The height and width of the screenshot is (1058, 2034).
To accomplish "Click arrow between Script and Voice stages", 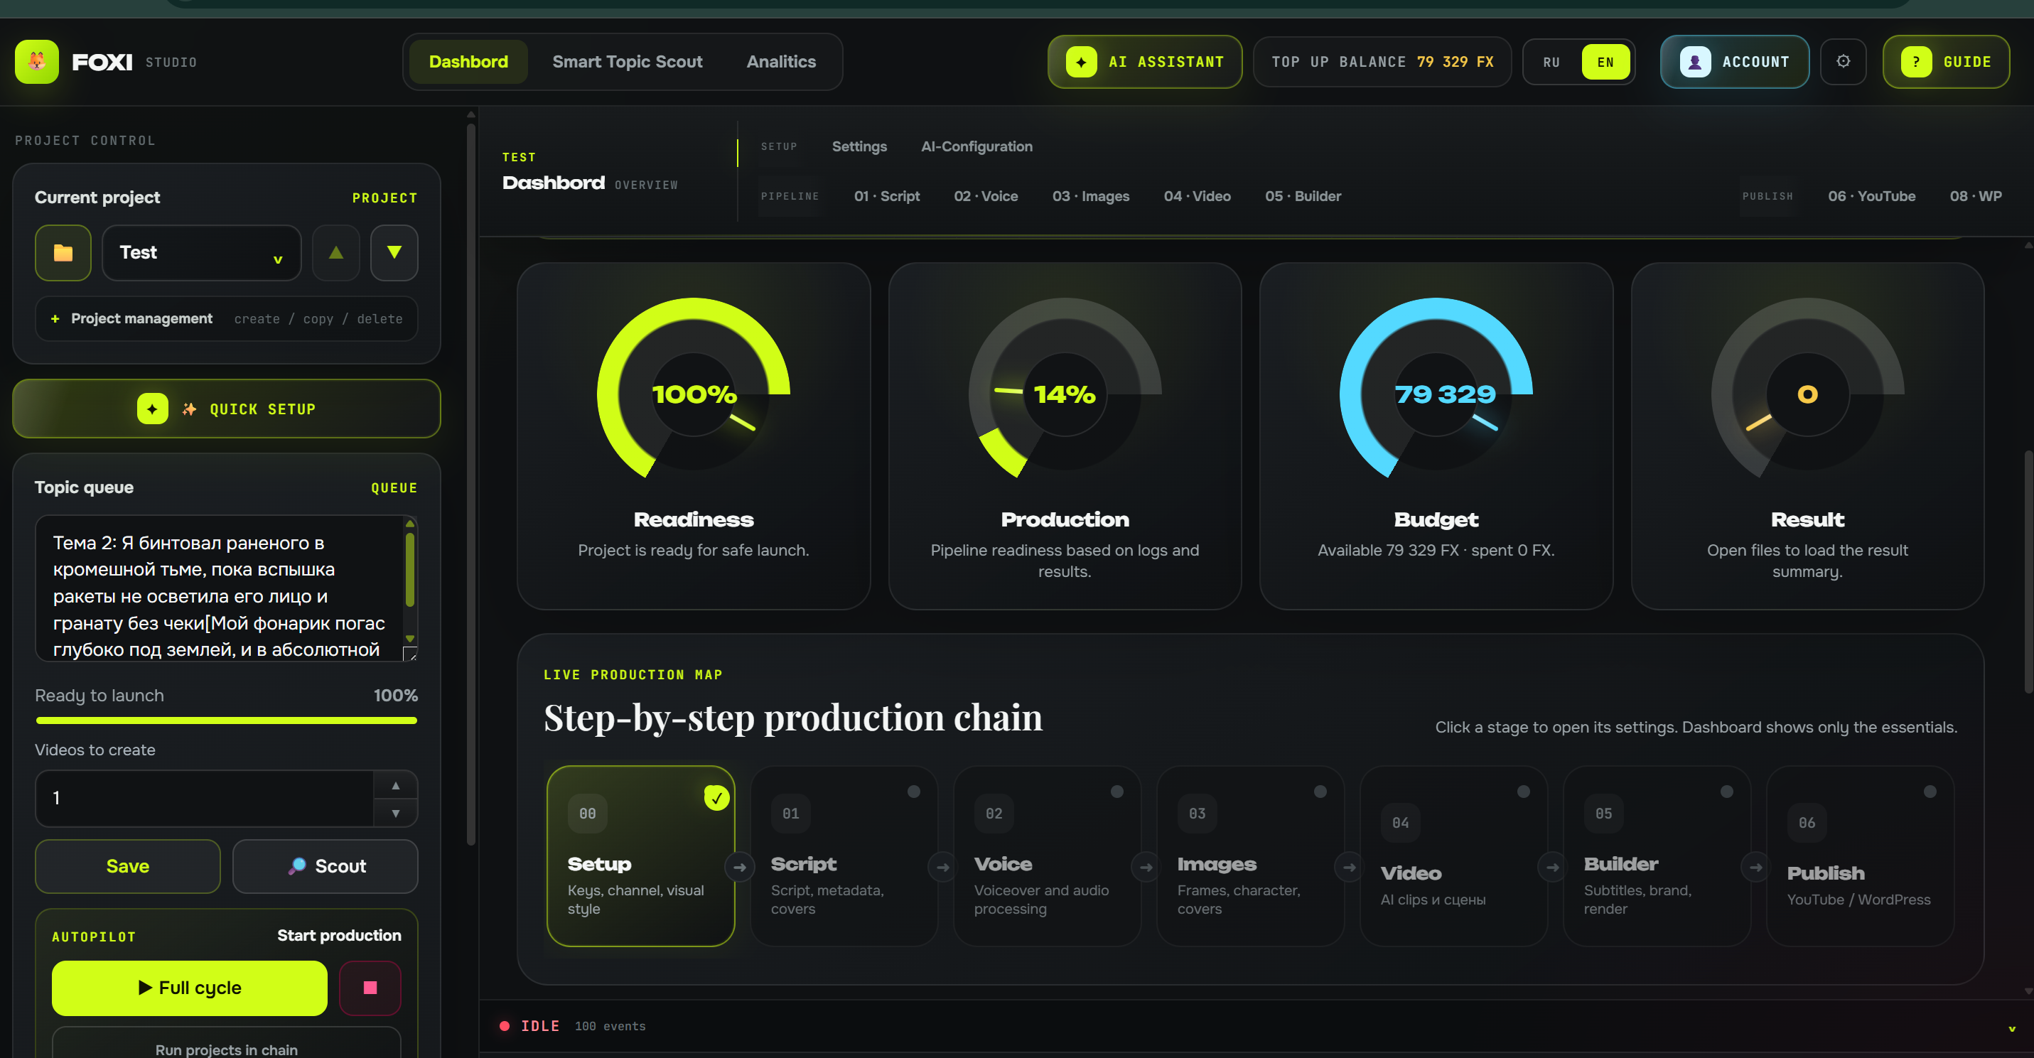I will point(943,867).
